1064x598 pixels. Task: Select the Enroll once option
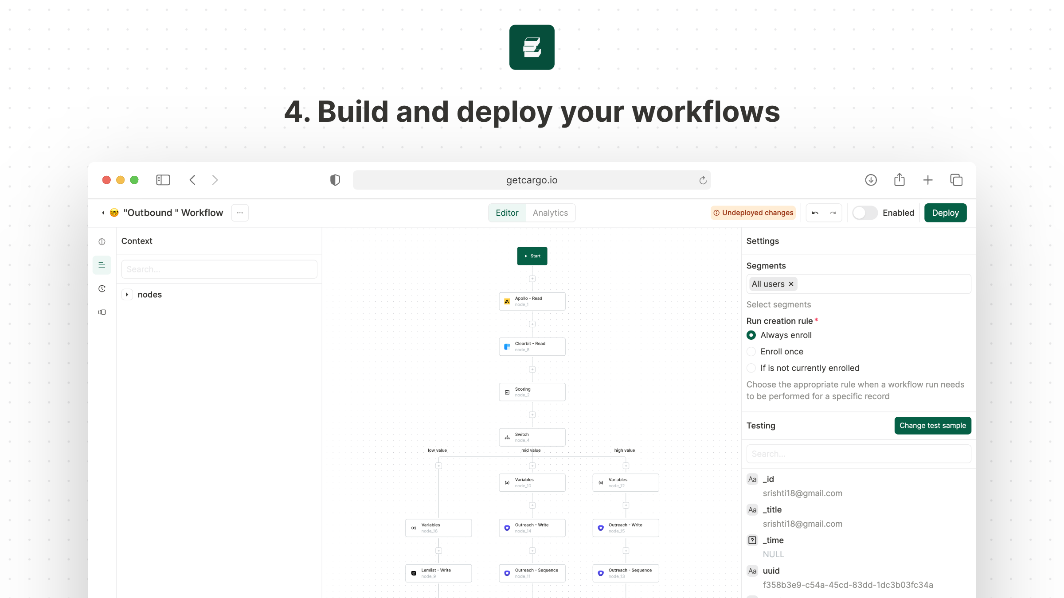[751, 352]
